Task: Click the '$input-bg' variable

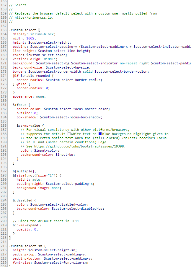Action: (64, 155)
